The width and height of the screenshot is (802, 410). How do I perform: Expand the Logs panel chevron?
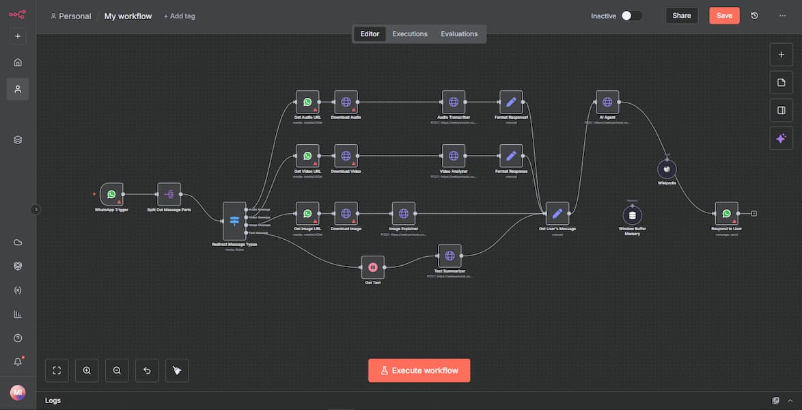(x=790, y=400)
